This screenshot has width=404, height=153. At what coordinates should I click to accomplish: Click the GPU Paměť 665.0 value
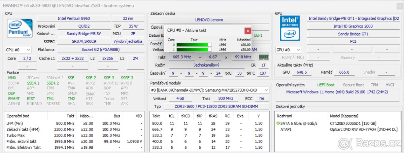coord(344,72)
